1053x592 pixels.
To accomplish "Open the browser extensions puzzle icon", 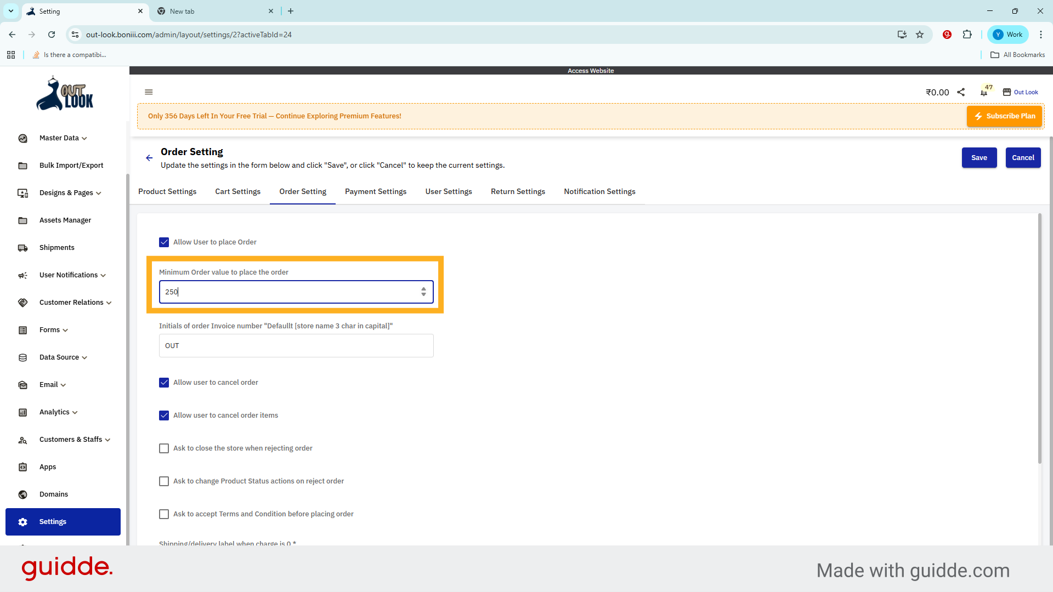I will (967, 35).
